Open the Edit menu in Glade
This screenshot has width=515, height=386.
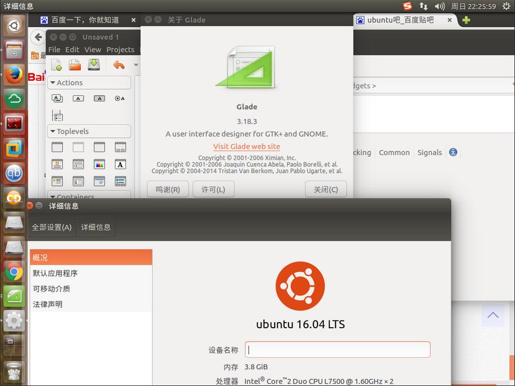(x=72, y=49)
